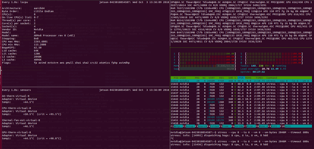314x149 pixels.
Task: Select the process row with PID 15442
Action: pyautogui.click(x=241, y=99)
